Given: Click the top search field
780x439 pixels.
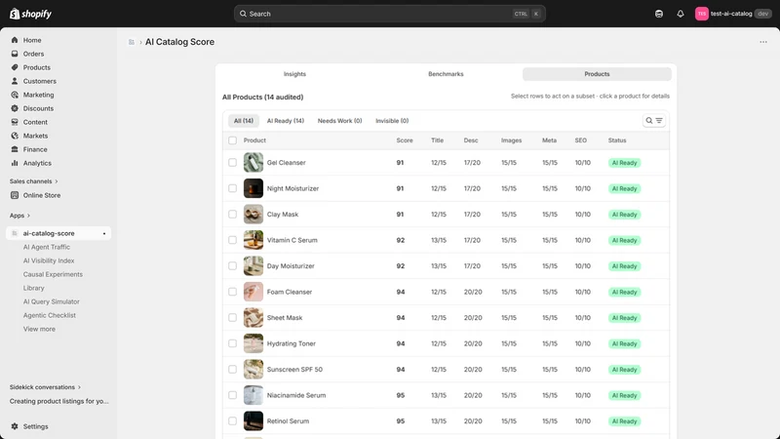Looking at the screenshot, I should (x=389, y=14).
